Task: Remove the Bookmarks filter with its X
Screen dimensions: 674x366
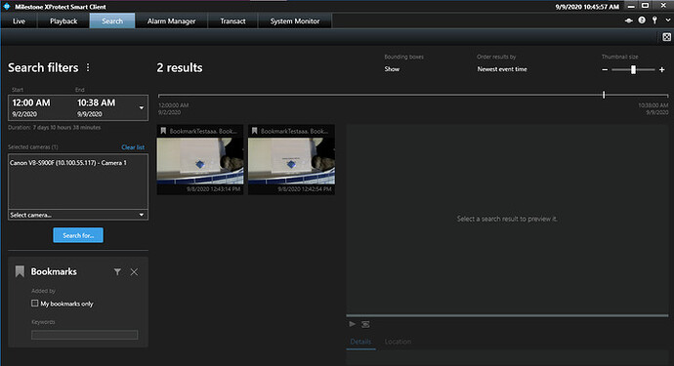Action: [134, 272]
